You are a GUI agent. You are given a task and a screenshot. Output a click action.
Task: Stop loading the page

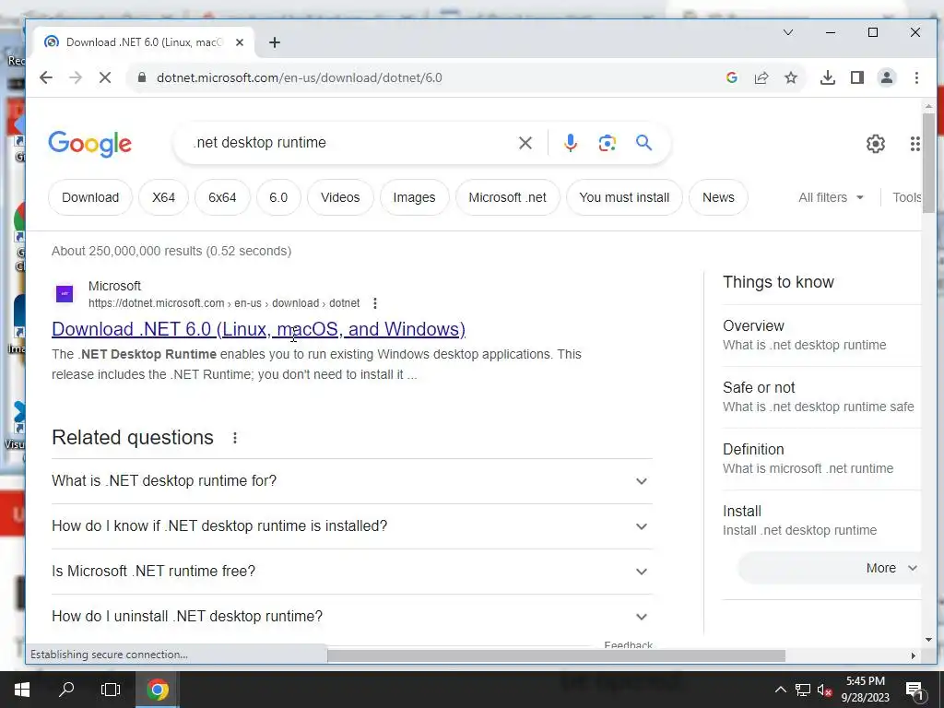[x=105, y=77]
